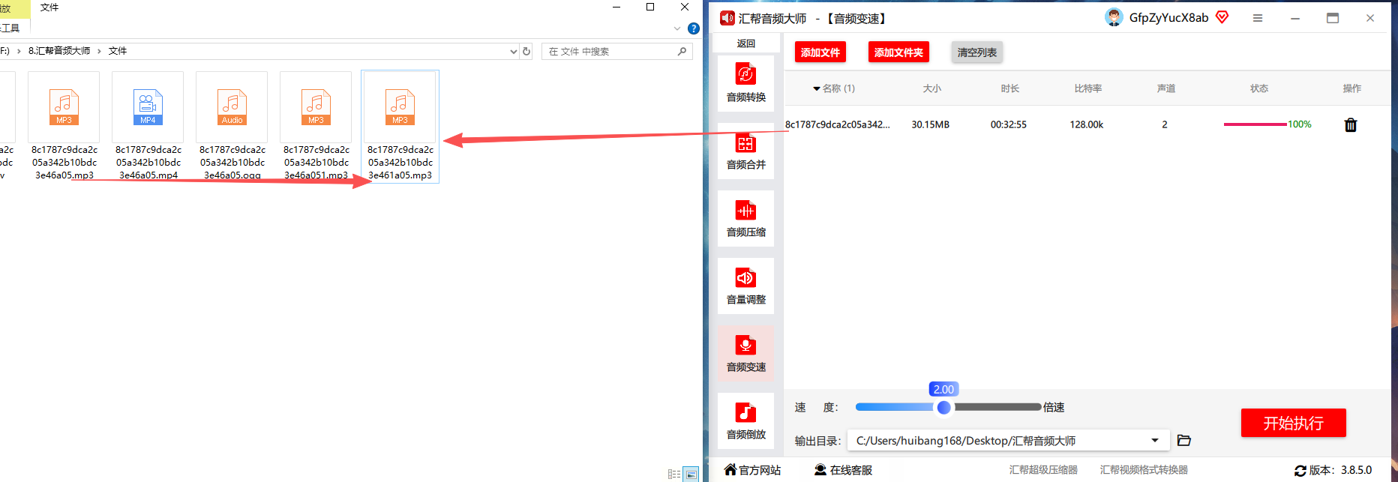The image size is (1398, 482).
Task: Click the 汇帮音频大师 app logo
Action: point(727,18)
